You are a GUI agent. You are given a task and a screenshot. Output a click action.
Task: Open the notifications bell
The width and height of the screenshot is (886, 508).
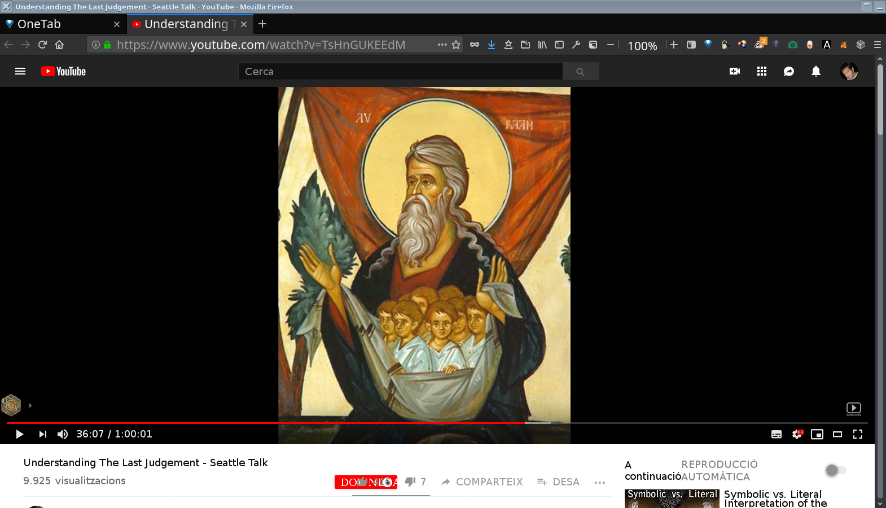[816, 71]
